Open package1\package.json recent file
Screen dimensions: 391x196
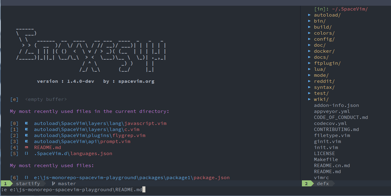point(132,178)
